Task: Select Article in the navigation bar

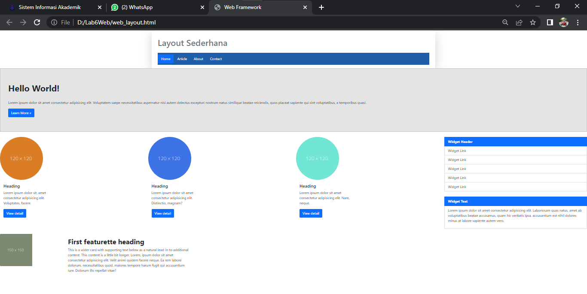Action: (182, 59)
